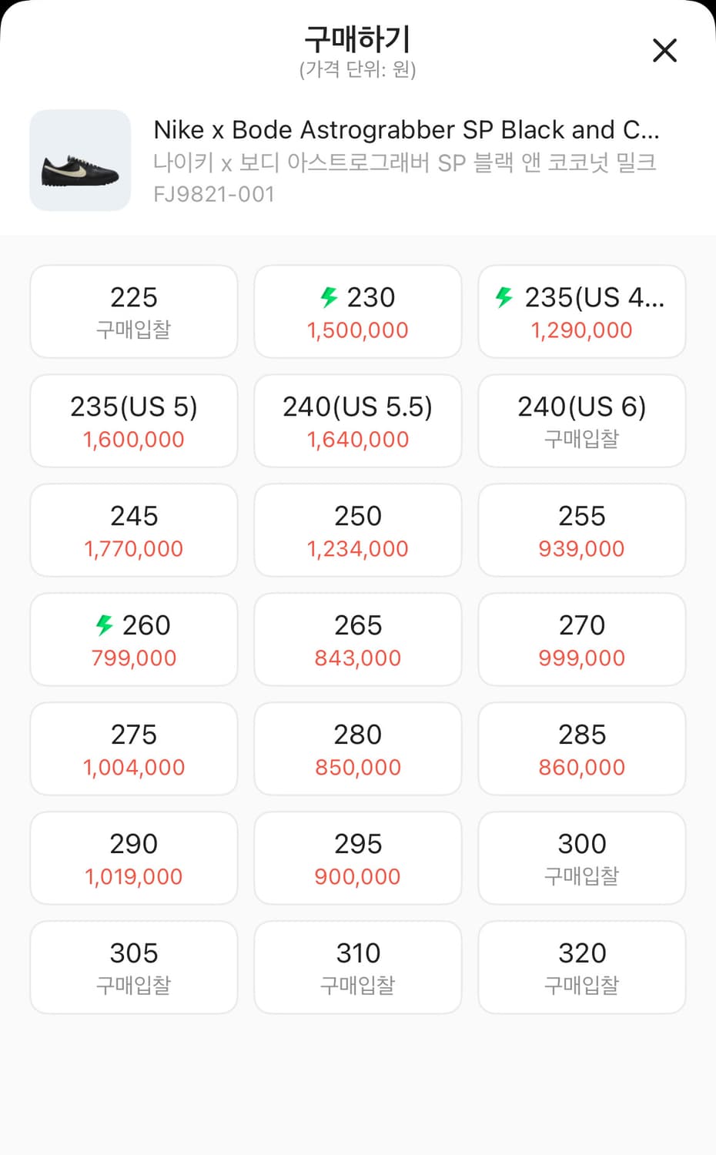
Task: Choose size 275 priced 1,004,000
Action: [x=134, y=749]
